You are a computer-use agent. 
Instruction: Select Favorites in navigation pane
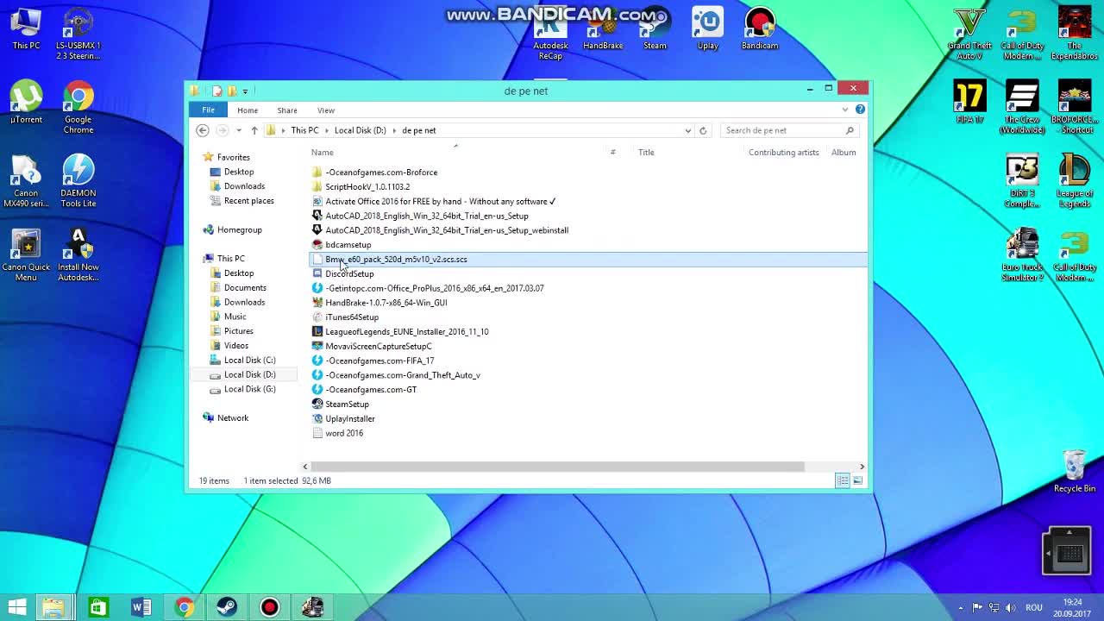[x=233, y=157]
